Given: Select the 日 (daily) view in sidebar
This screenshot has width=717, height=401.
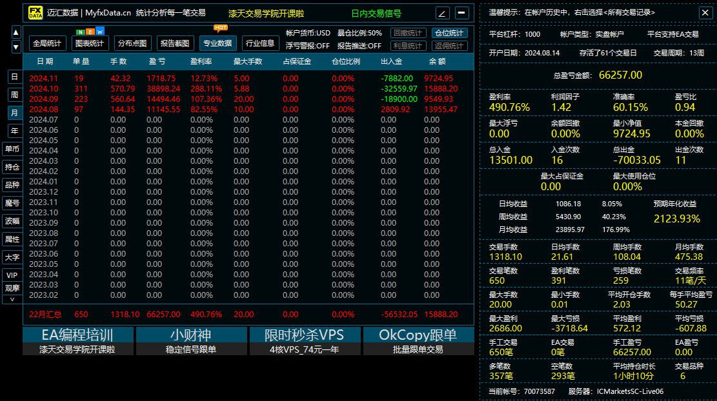Looking at the screenshot, I should (15, 77).
